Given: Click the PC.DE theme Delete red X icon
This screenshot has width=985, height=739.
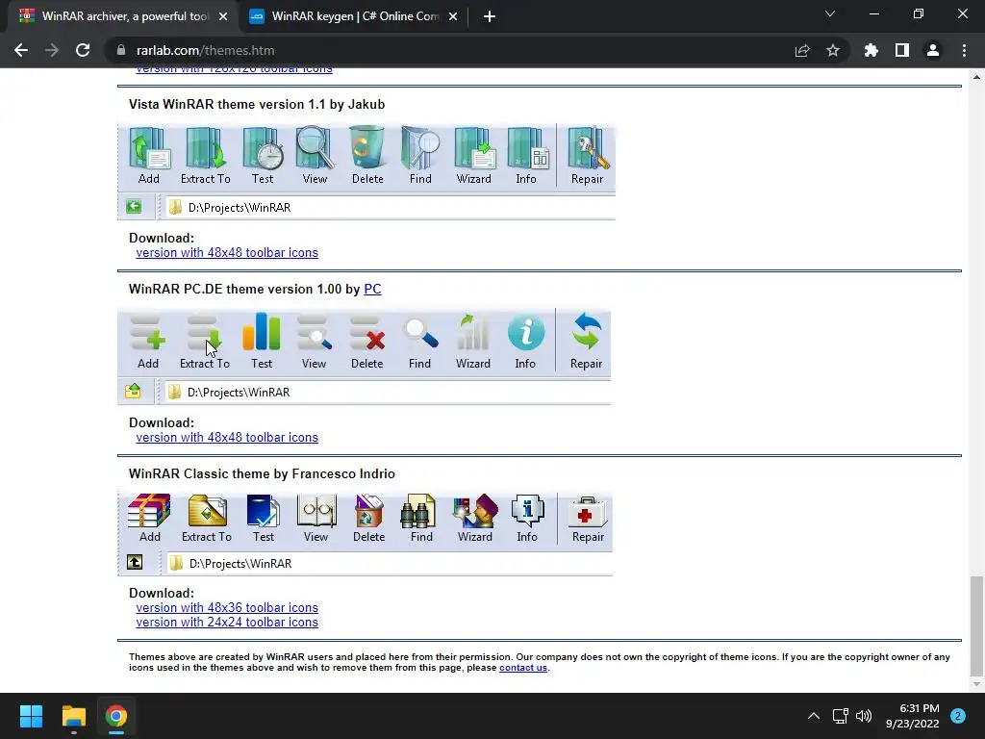Looking at the screenshot, I should click(366, 332).
